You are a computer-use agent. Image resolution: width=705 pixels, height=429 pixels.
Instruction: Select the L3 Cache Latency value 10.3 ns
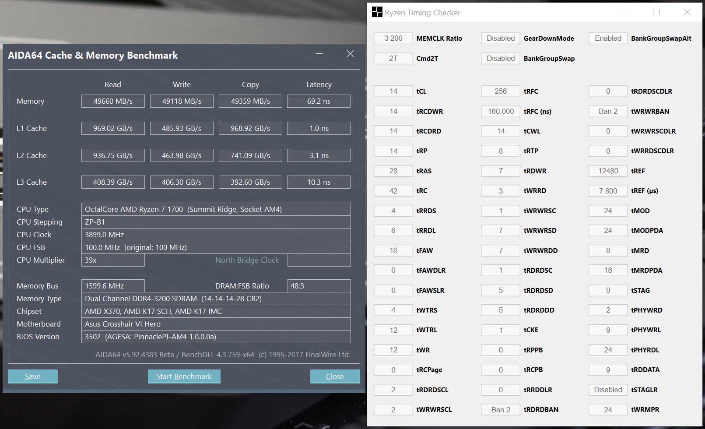coord(319,182)
